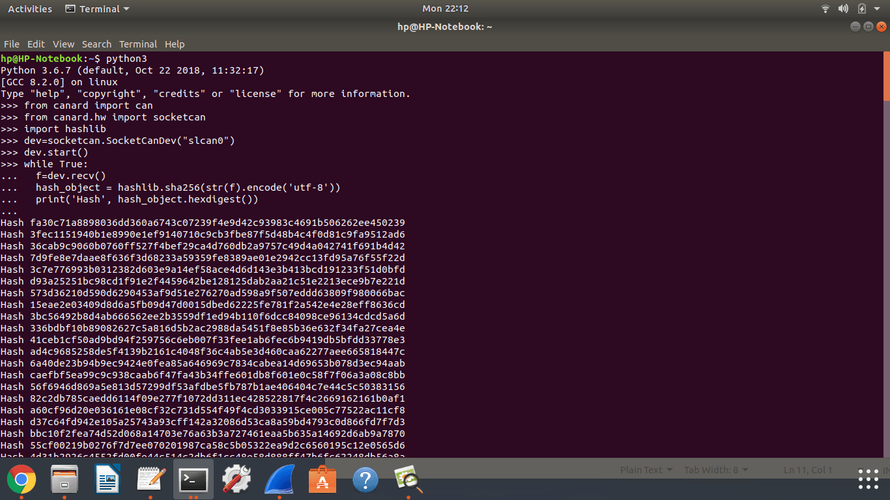Open LibreOffice Writer in the dock
The height and width of the screenshot is (500, 890).
[x=108, y=480]
